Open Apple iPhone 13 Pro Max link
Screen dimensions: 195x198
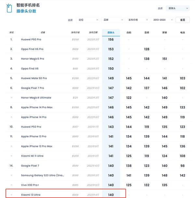coord(36,146)
